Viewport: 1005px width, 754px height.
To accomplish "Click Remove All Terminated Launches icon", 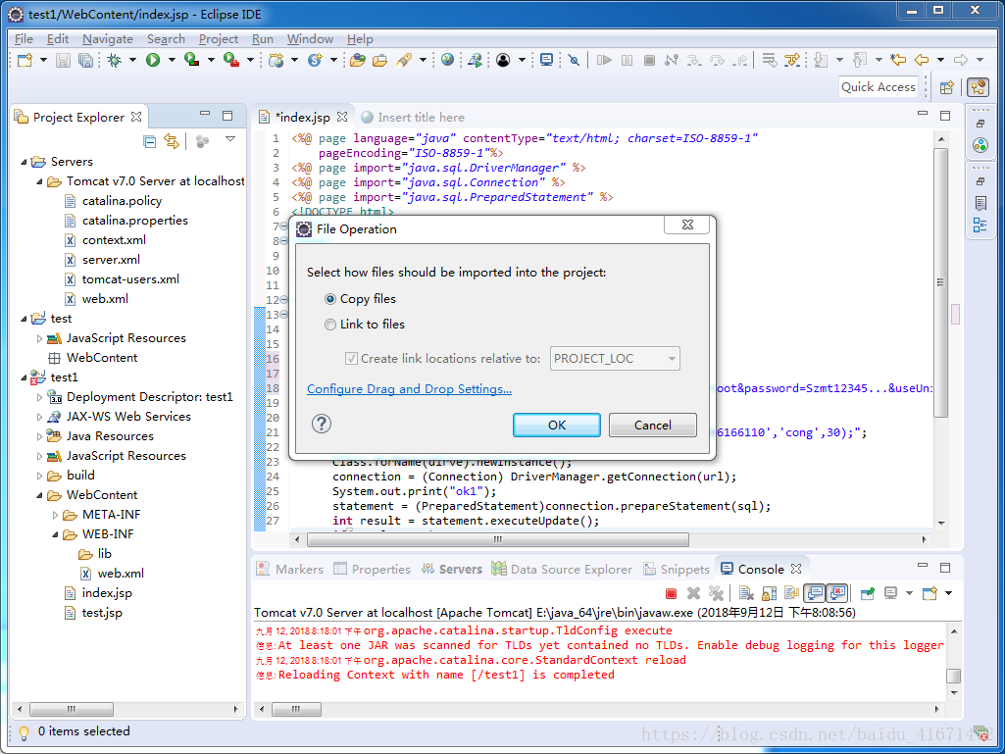I will [716, 594].
